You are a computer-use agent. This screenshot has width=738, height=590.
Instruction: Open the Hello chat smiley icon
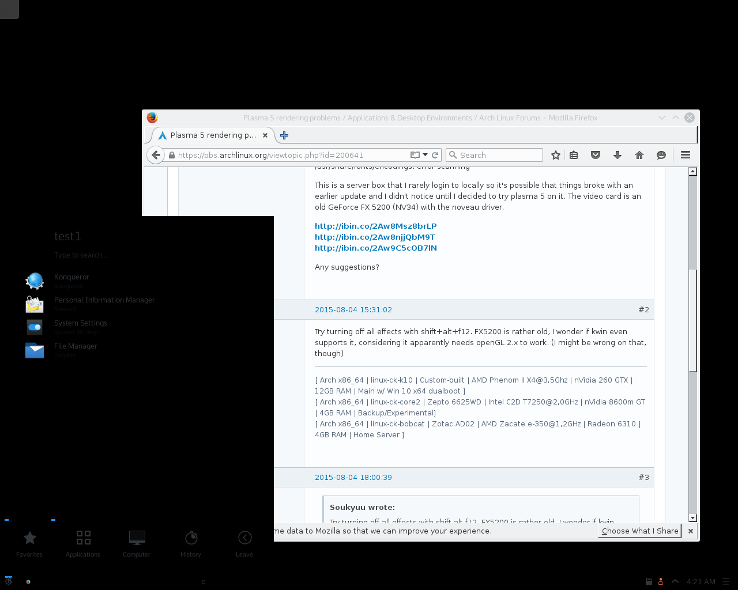pos(661,155)
